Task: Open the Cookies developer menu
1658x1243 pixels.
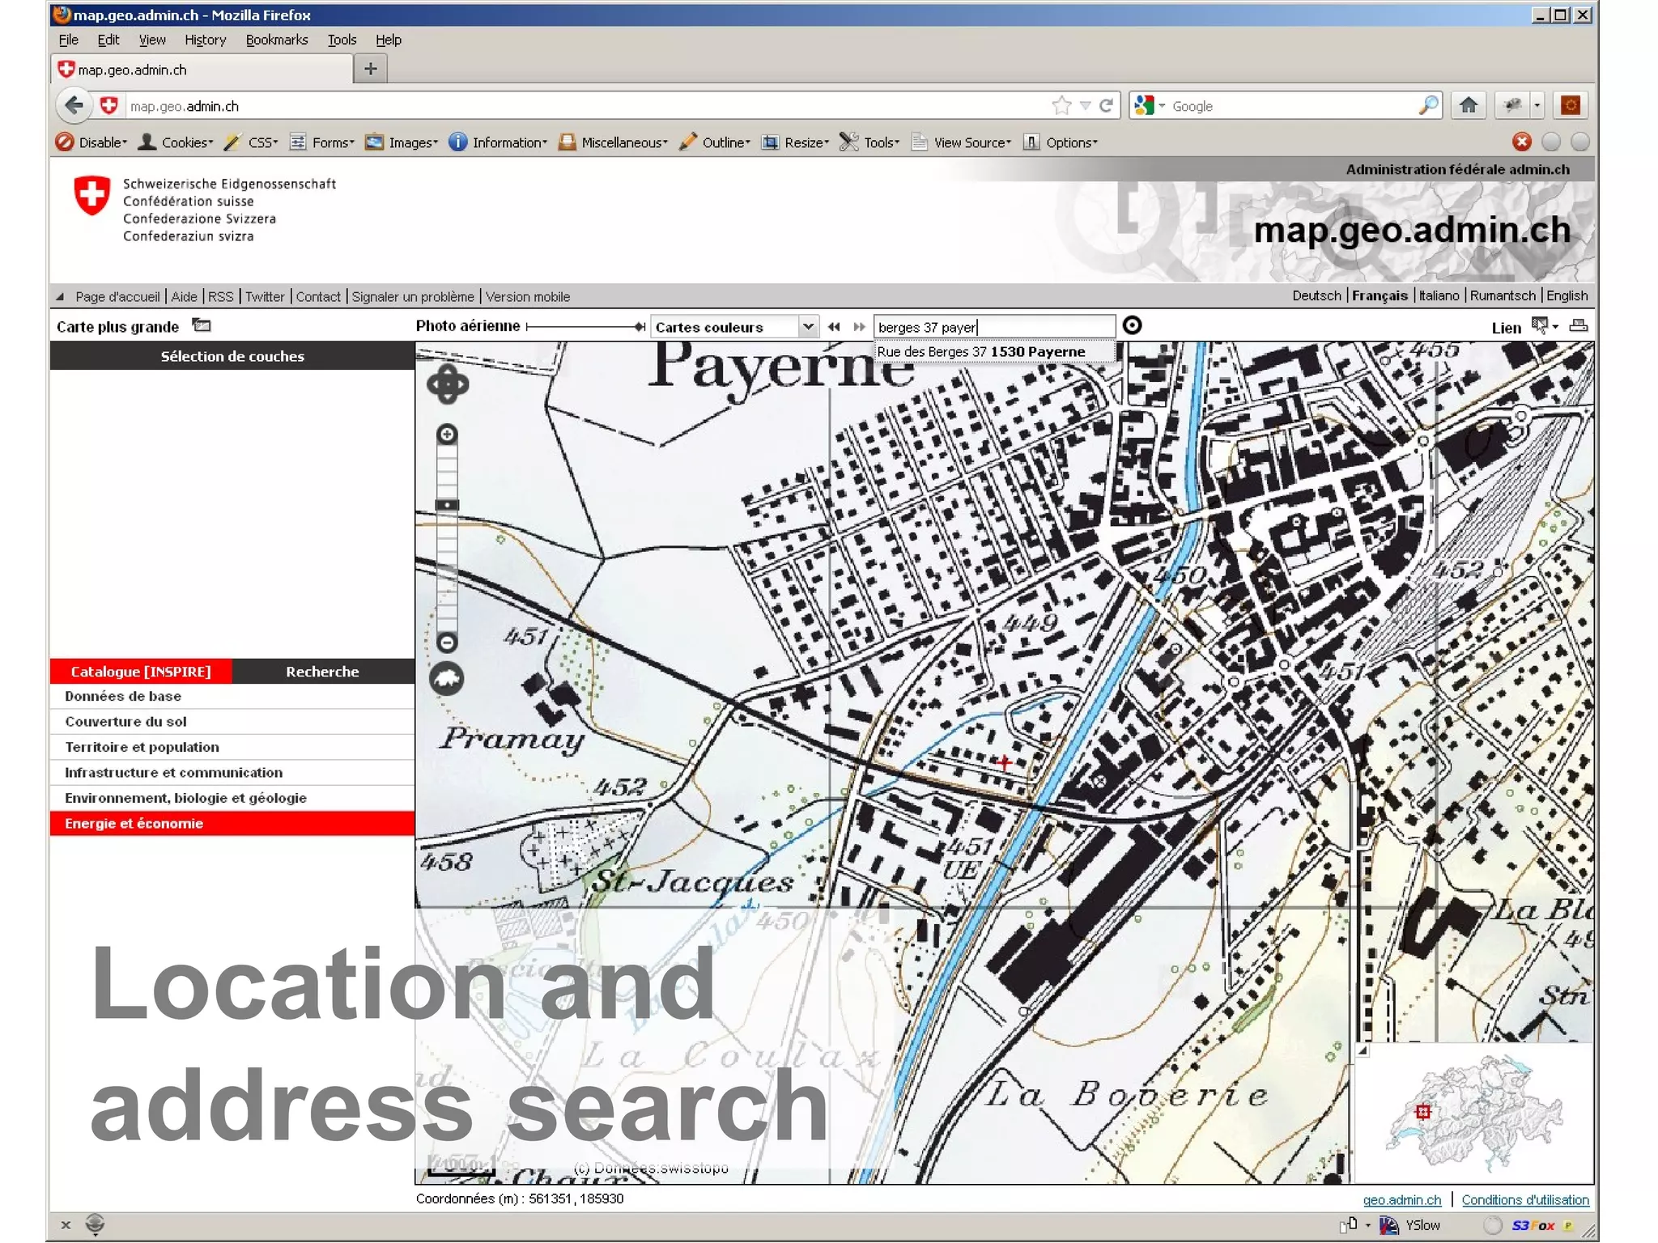Action: click(x=176, y=142)
